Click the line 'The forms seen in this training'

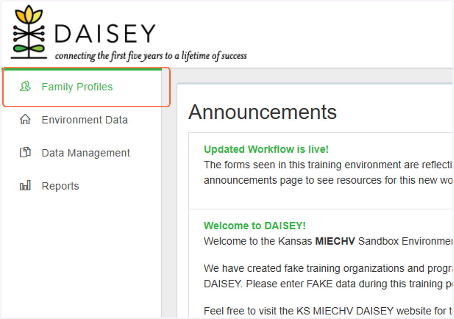pos(328,165)
